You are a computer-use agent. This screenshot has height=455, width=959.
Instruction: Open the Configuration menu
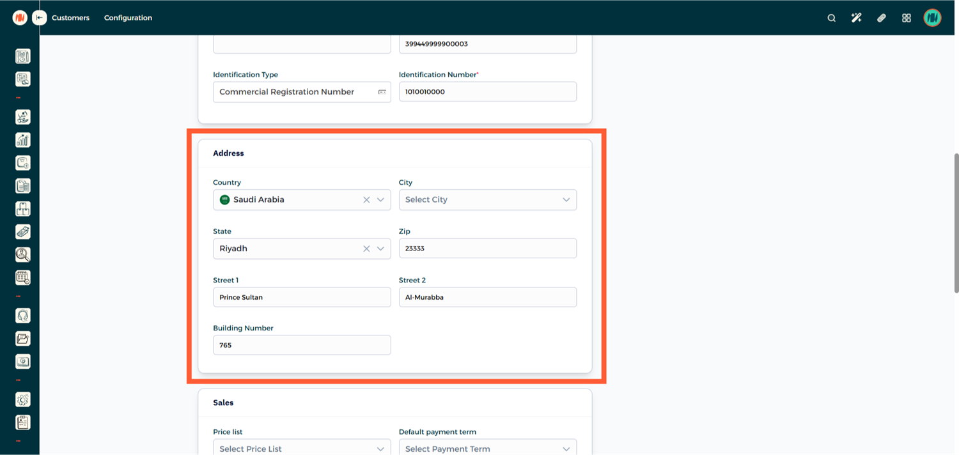(128, 18)
